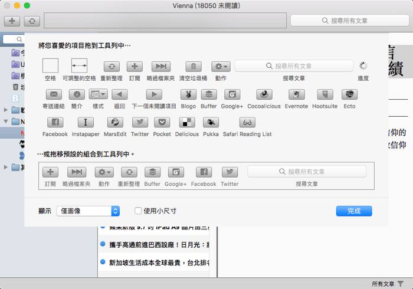Pick the 寄送連結 mail link icon
Image resolution: width=413 pixels, height=289 pixels.
(x=54, y=94)
